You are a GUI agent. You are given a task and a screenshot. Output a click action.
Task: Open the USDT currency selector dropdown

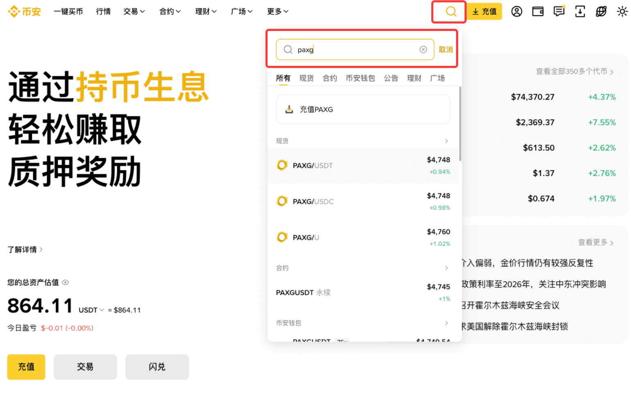click(91, 310)
